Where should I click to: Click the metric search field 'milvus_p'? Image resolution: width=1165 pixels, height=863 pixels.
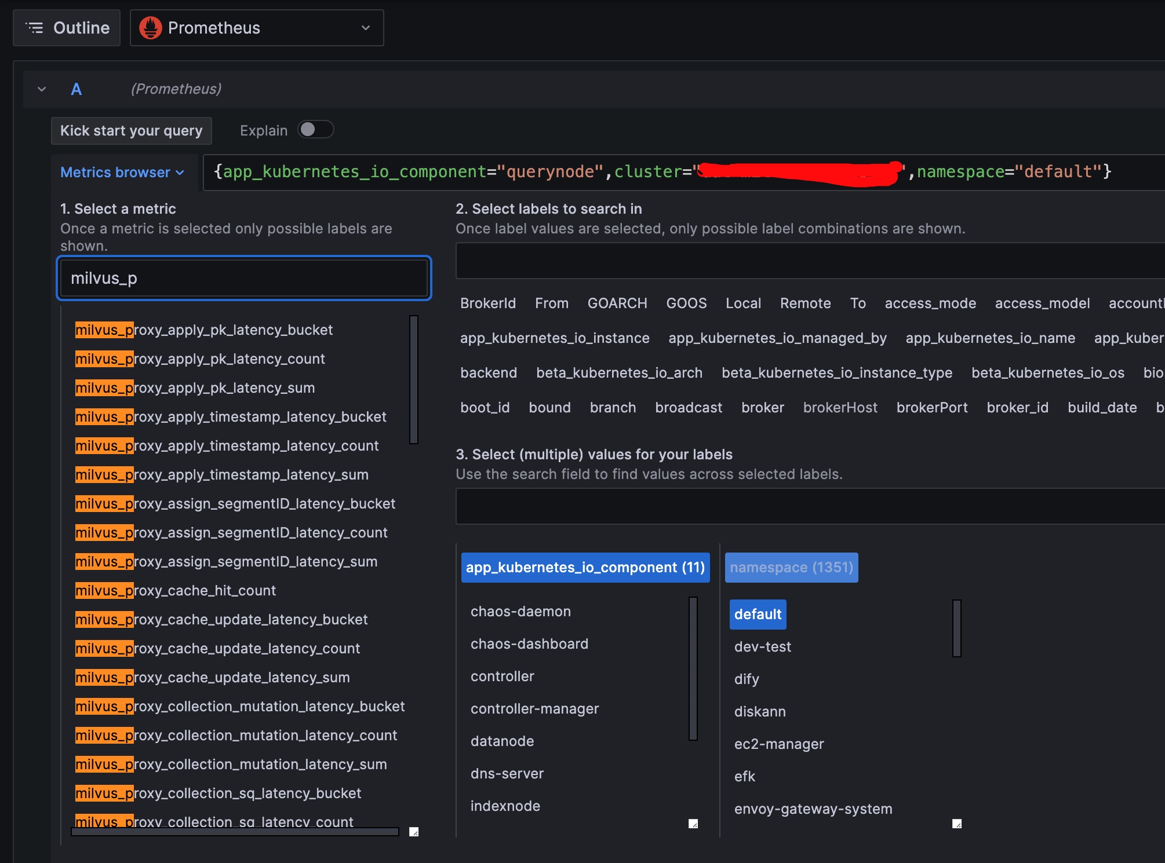pyautogui.click(x=243, y=279)
